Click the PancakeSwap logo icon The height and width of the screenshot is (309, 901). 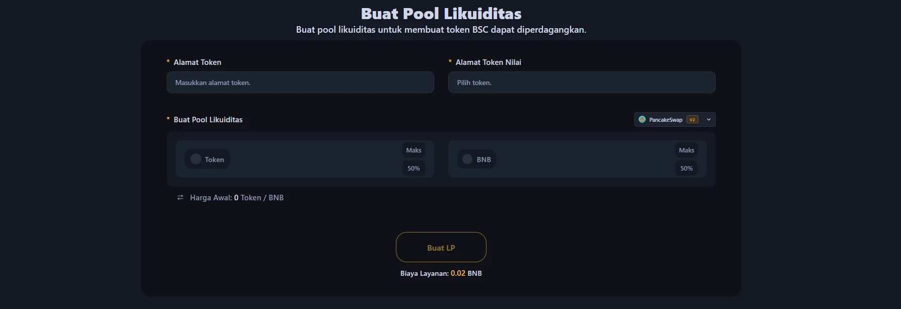click(642, 119)
